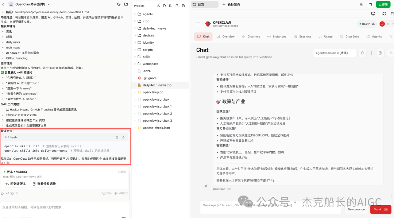Copy the assistant response below version card
This screenshot has width=394, height=218.
pos(12,193)
